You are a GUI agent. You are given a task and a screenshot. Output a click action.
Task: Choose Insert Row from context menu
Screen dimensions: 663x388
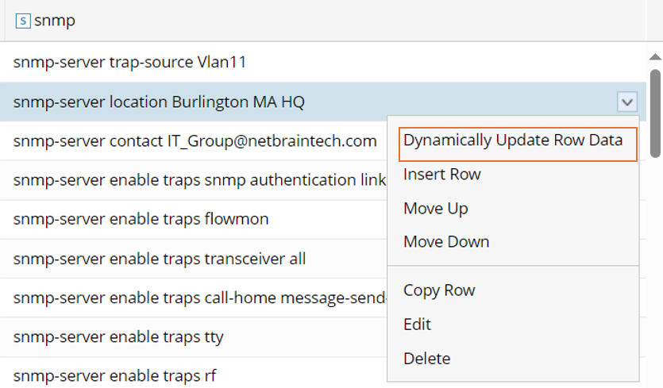point(442,175)
